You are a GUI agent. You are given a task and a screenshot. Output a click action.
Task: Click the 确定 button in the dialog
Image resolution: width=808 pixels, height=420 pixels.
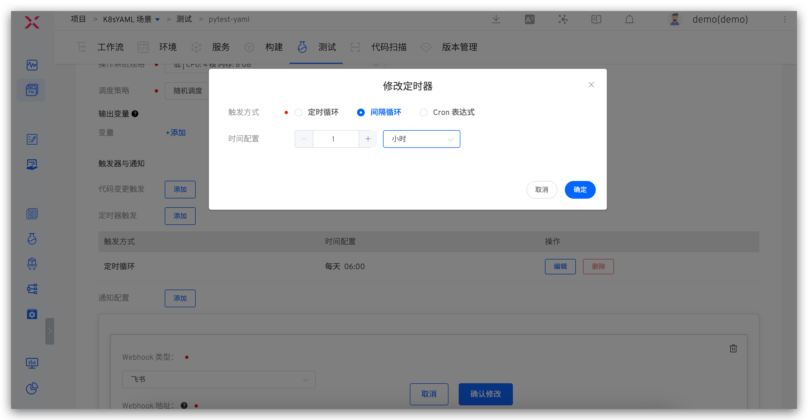(x=580, y=190)
